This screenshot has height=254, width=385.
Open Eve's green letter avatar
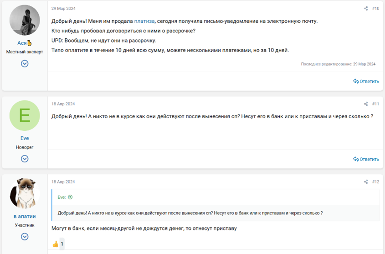(x=25, y=116)
